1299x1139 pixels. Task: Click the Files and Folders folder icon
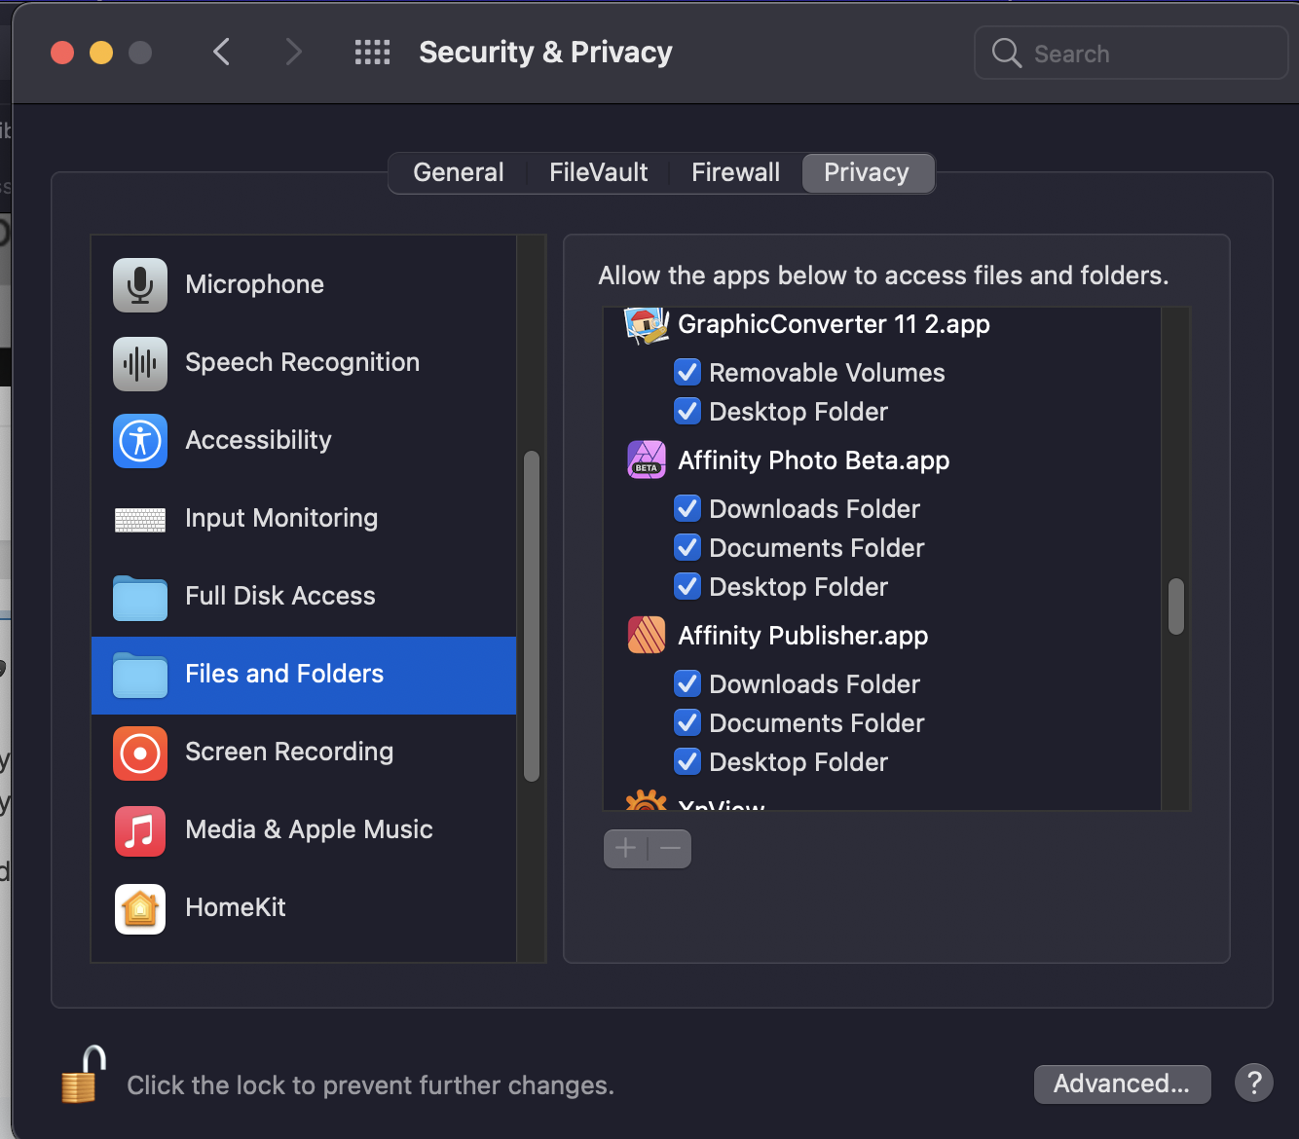(140, 675)
